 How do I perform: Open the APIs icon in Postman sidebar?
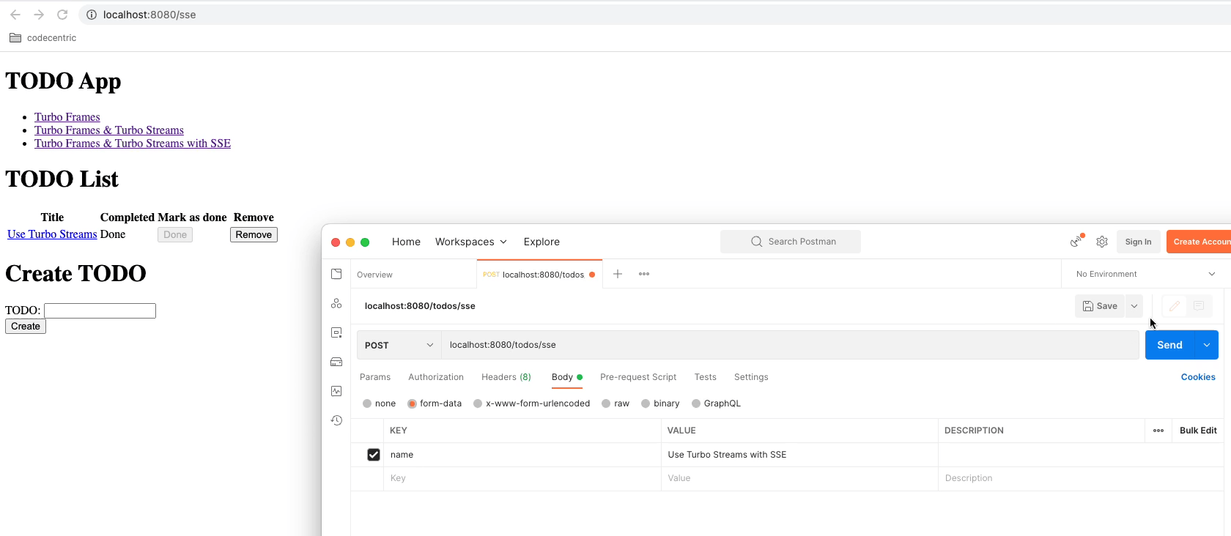[336, 303]
